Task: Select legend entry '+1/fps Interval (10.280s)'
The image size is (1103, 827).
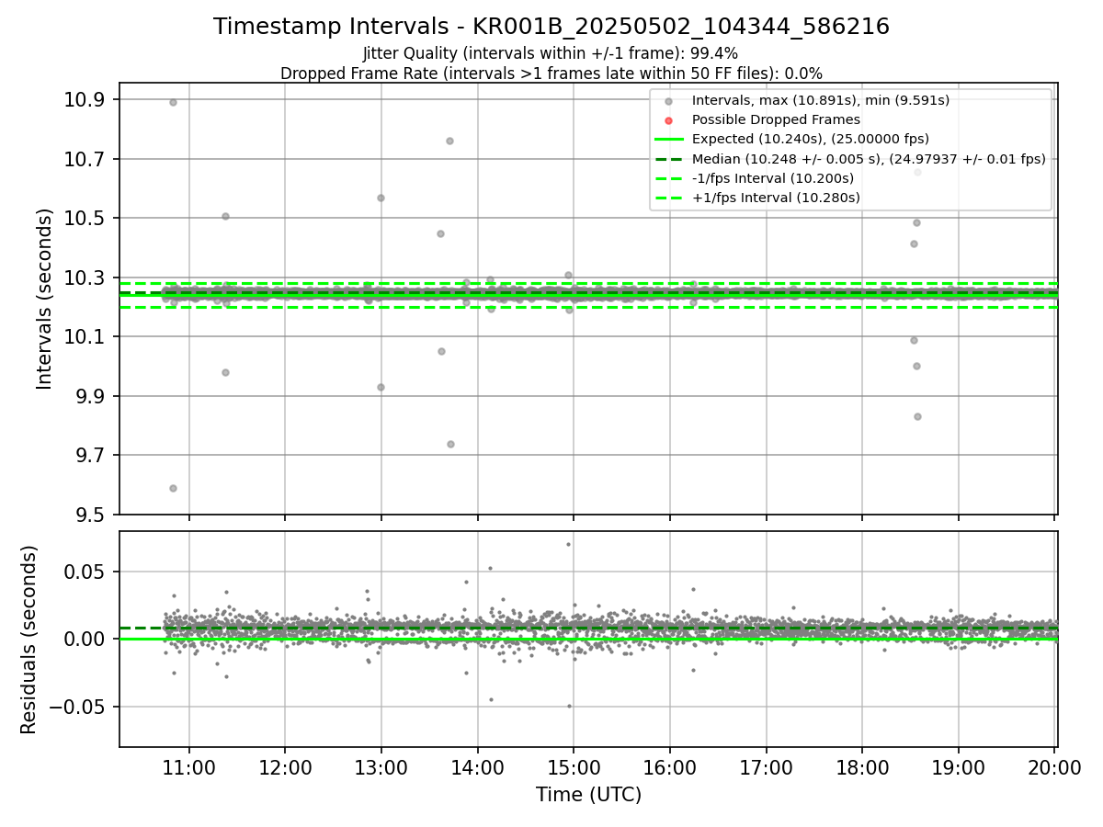Action: click(x=776, y=198)
